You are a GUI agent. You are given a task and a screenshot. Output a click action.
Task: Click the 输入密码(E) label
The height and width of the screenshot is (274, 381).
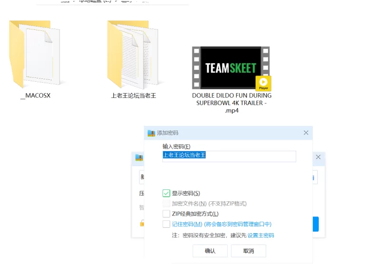[x=176, y=147]
